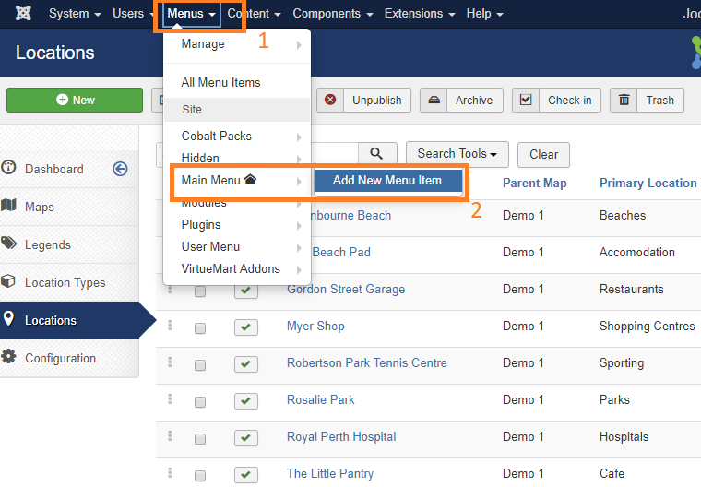This screenshot has height=487, width=701.
Task: Click drag handle for Royal Perth Hospital row
Action: [170, 435]
